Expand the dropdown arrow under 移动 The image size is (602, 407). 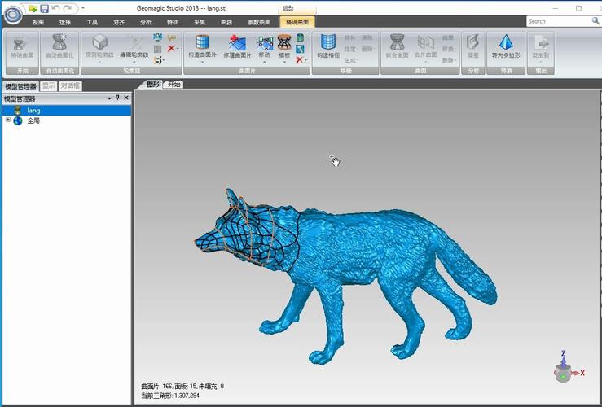265,62
